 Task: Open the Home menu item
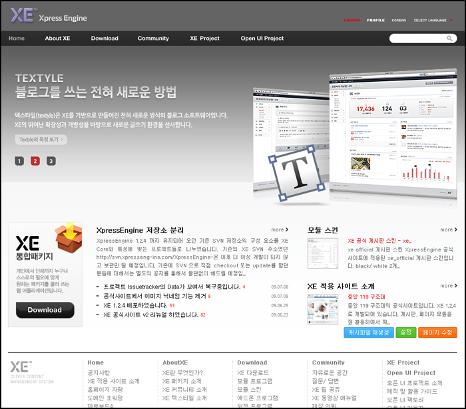click(17, 39)
